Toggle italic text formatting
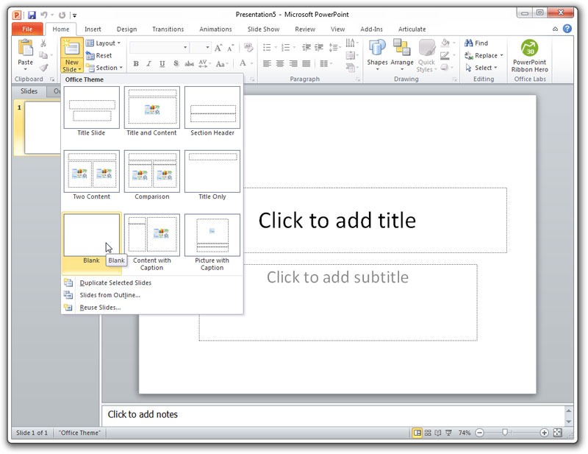This screenshot has height=454, width=588. [148, 64]
